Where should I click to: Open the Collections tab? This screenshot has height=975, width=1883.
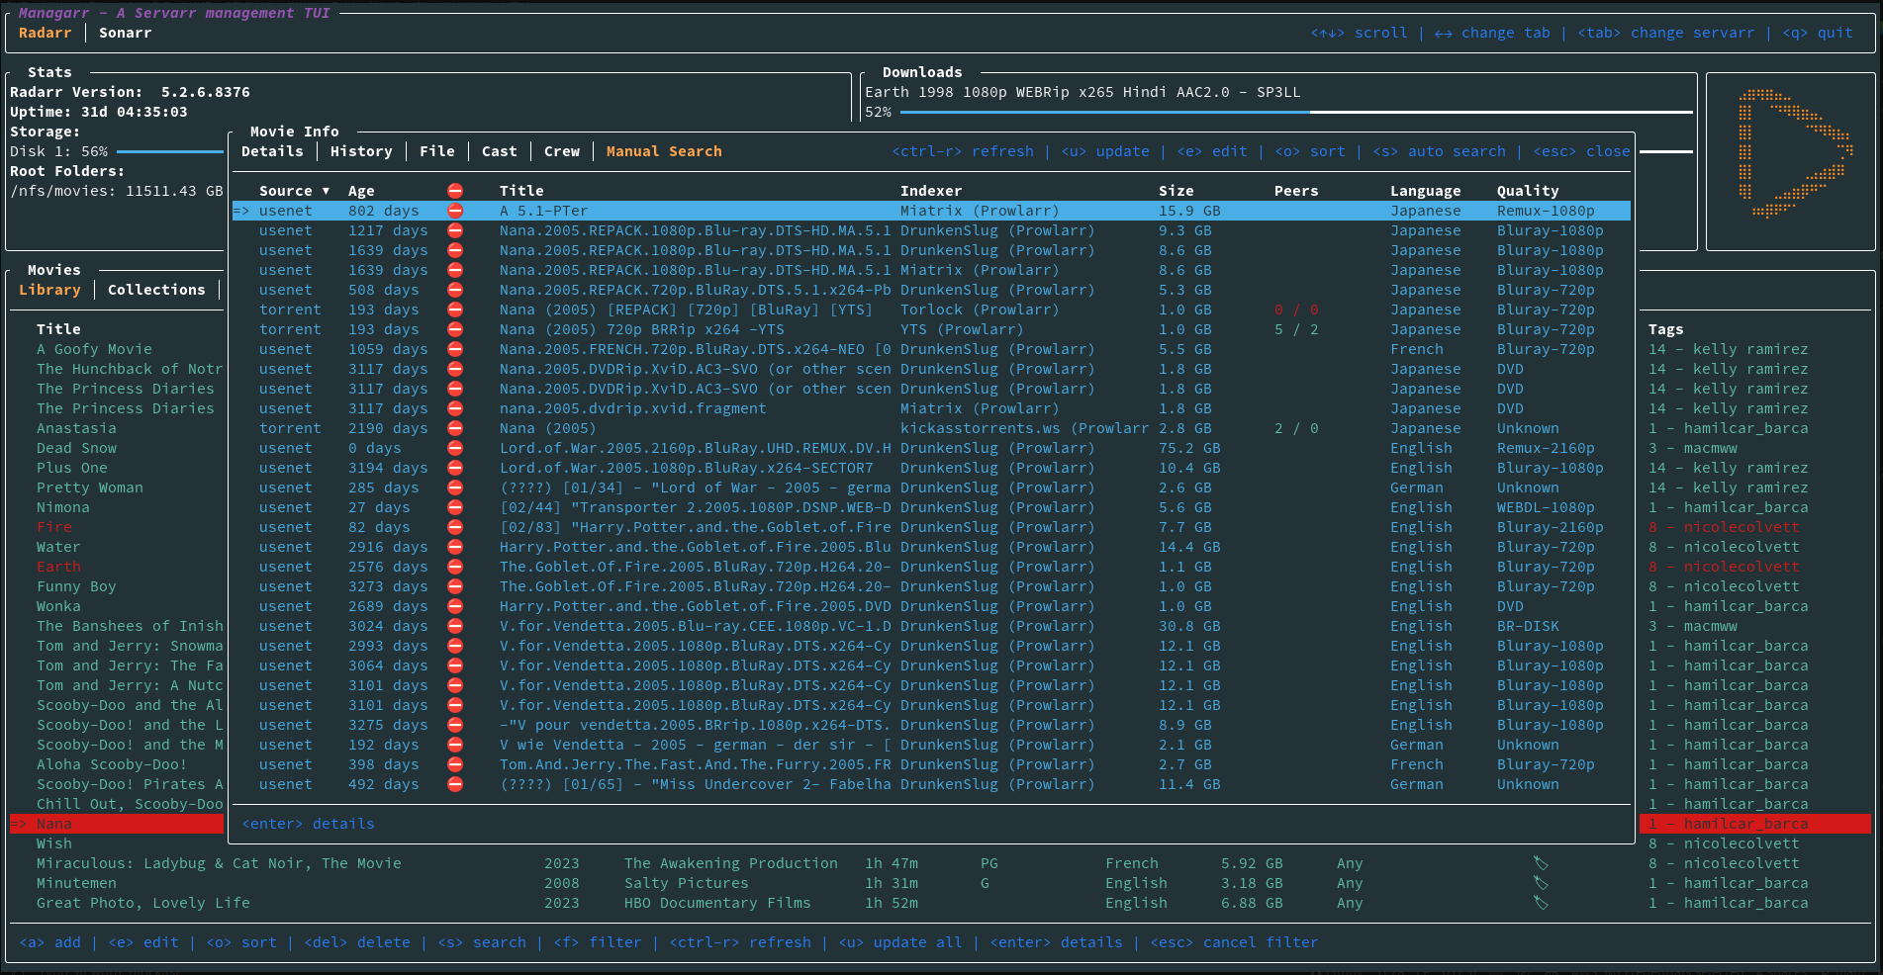tap(156, 290)
